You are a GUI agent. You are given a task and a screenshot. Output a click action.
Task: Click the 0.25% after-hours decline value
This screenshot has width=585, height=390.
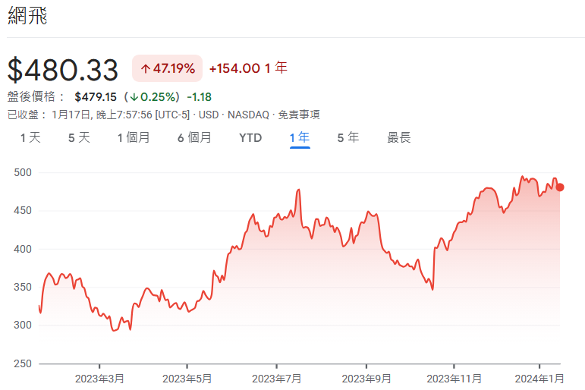(x=154, y=97)
